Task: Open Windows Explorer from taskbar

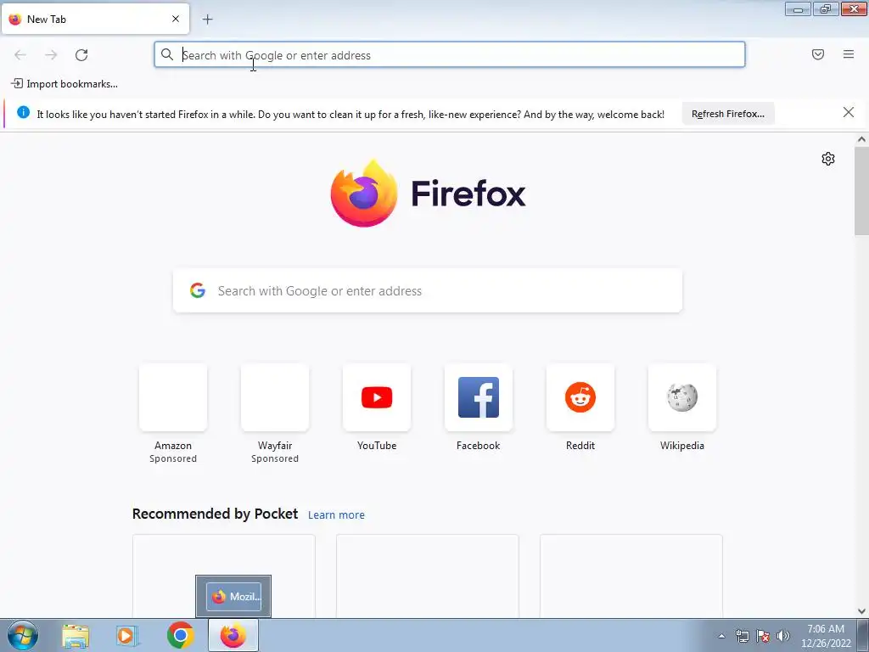Action: [76, 635]
